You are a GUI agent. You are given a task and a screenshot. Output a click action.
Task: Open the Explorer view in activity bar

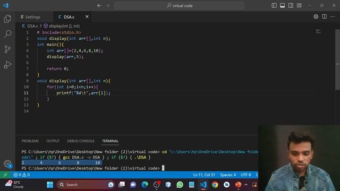pyautogui.click(x=7, y=19)
